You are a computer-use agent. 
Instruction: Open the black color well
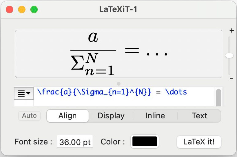(144, 142)
